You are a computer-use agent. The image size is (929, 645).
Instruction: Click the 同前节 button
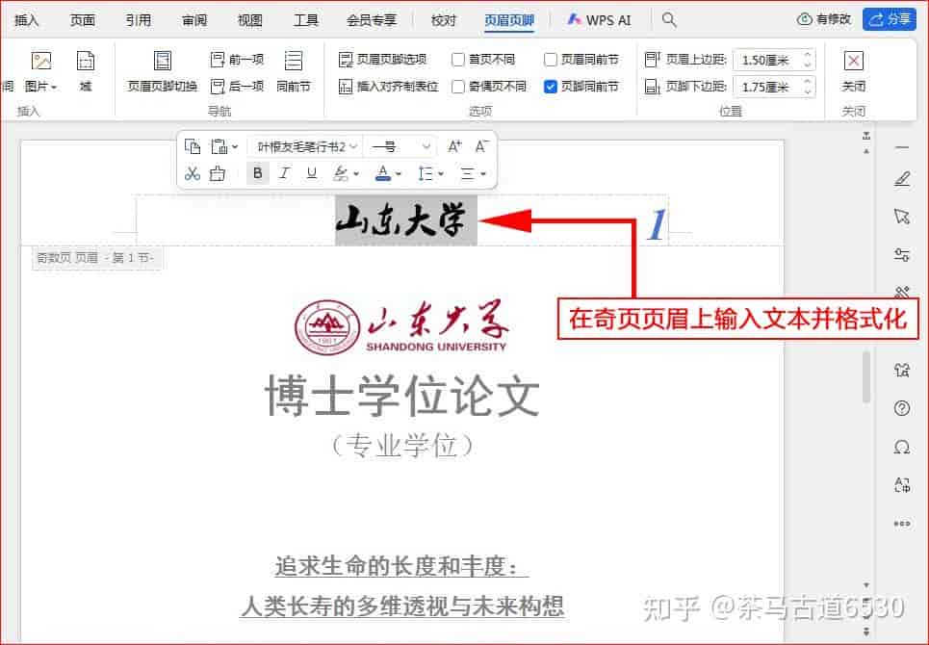294,71
